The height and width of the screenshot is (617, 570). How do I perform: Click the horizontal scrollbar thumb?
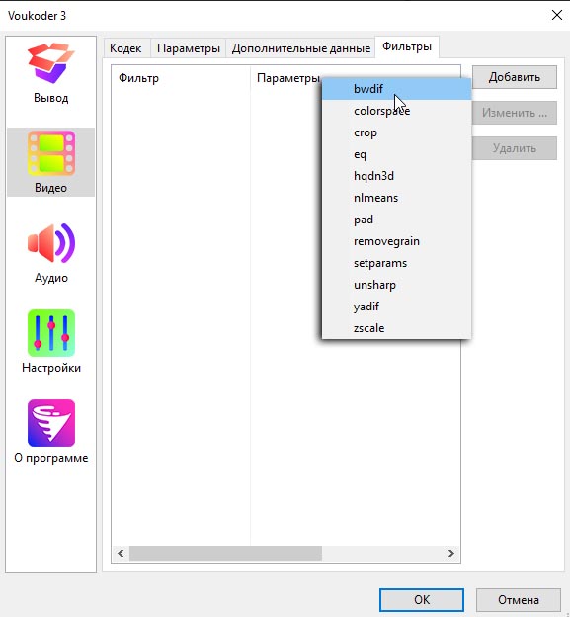225,554
